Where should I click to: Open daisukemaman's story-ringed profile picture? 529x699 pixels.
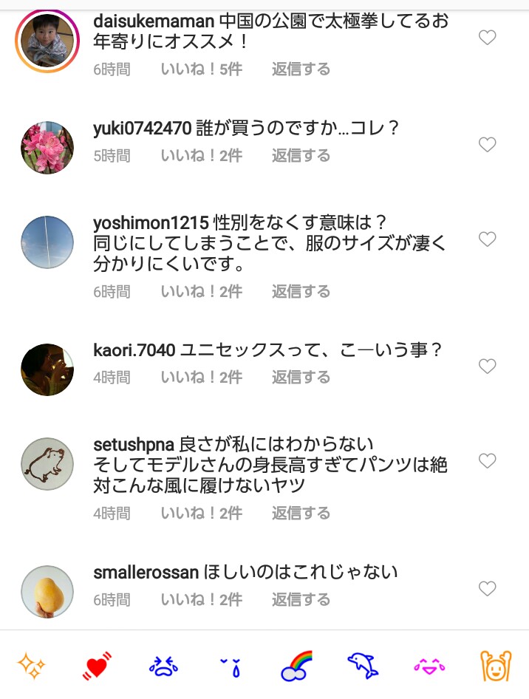pos(47,41)
